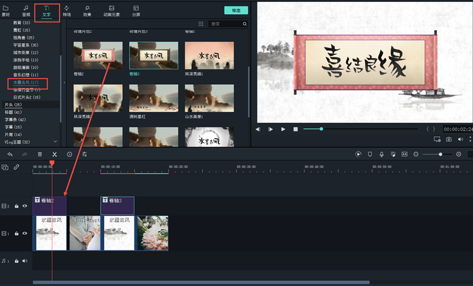Play the preview video

(x=283, y=129)
